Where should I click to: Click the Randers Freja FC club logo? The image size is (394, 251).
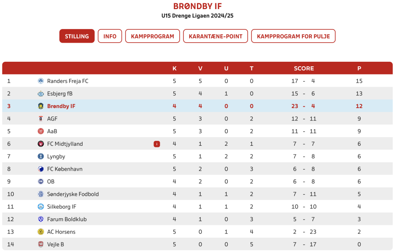[41, 81]
